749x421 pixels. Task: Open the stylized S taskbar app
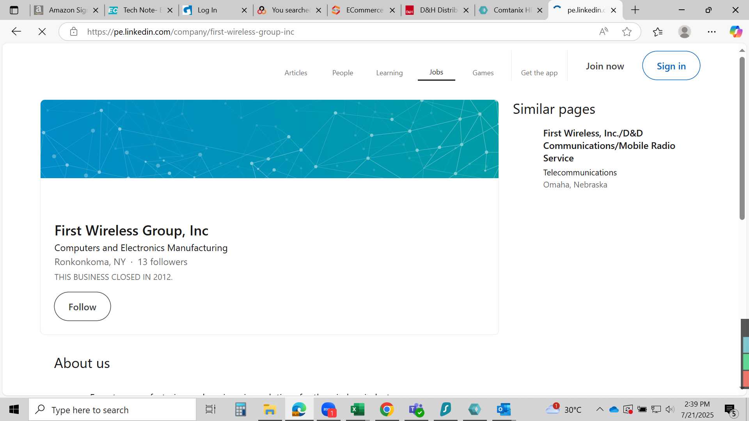pyautogui.click(x=445, y=409)
